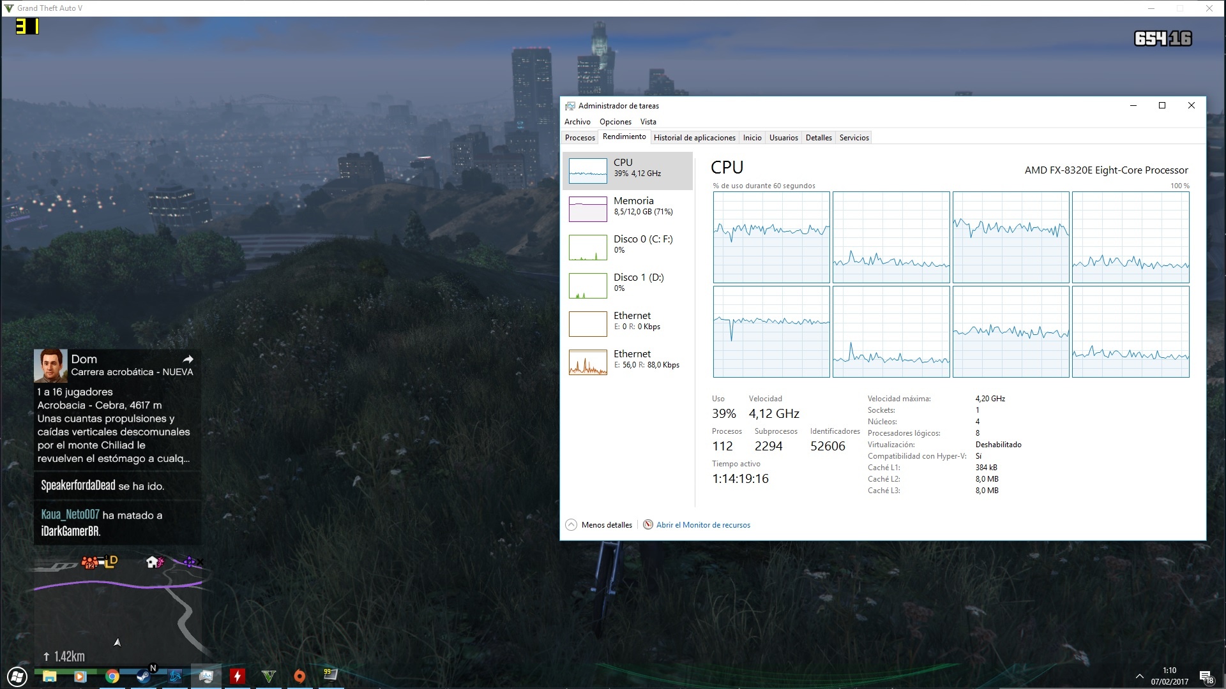Image resolution: width=1226 pixels, height=689 pixels.
Task: Open the Action Center notifications icon
Action: tap(1206, 677)
